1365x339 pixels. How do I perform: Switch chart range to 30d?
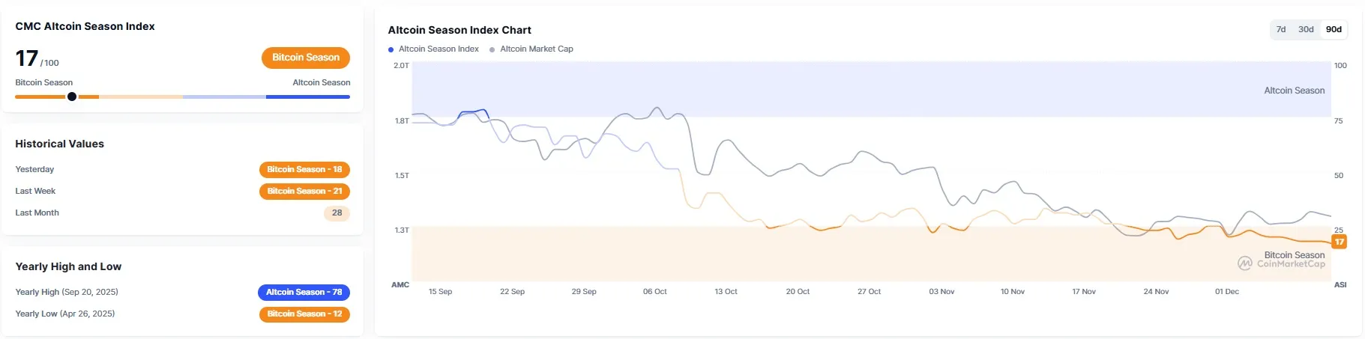tap(1306, 29)
